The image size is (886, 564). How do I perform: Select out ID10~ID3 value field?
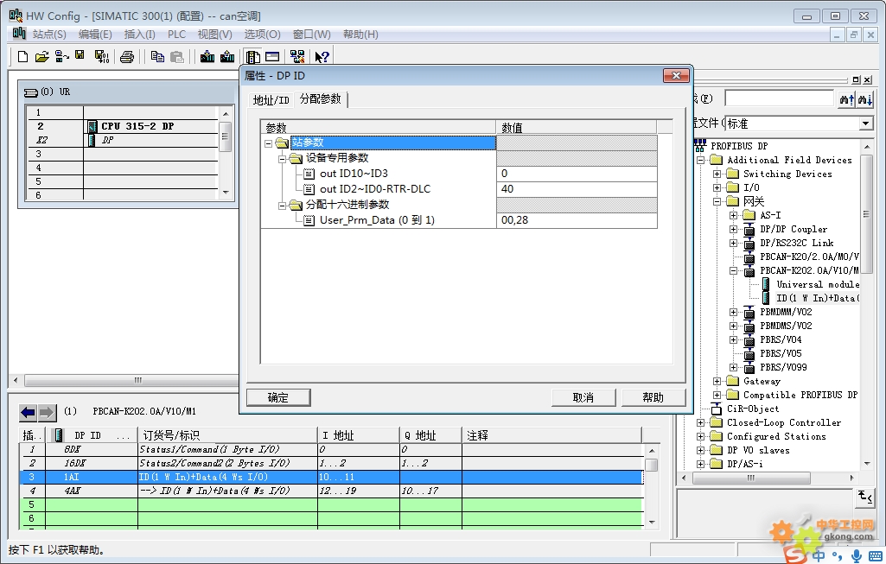point(577,174)
